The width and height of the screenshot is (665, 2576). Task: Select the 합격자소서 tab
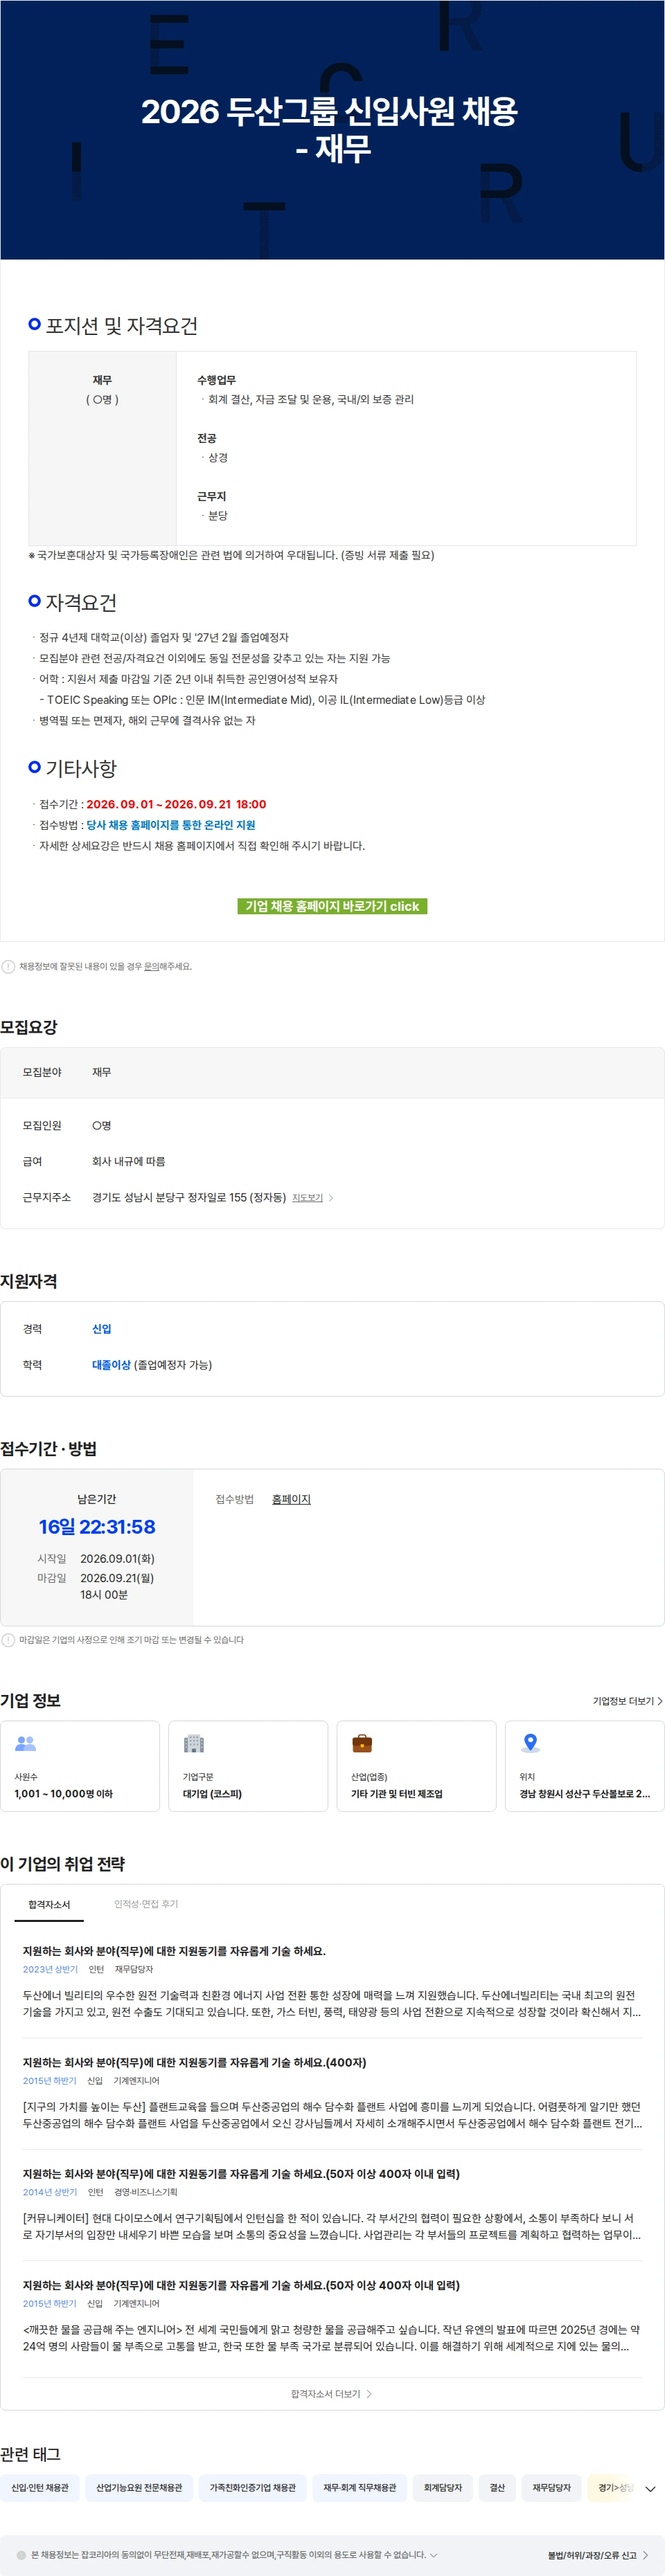point(49,1905)
